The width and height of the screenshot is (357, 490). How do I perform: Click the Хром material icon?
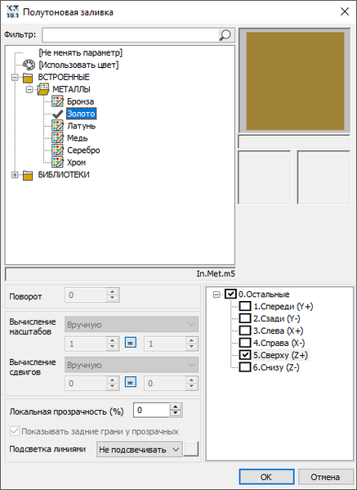58,163
